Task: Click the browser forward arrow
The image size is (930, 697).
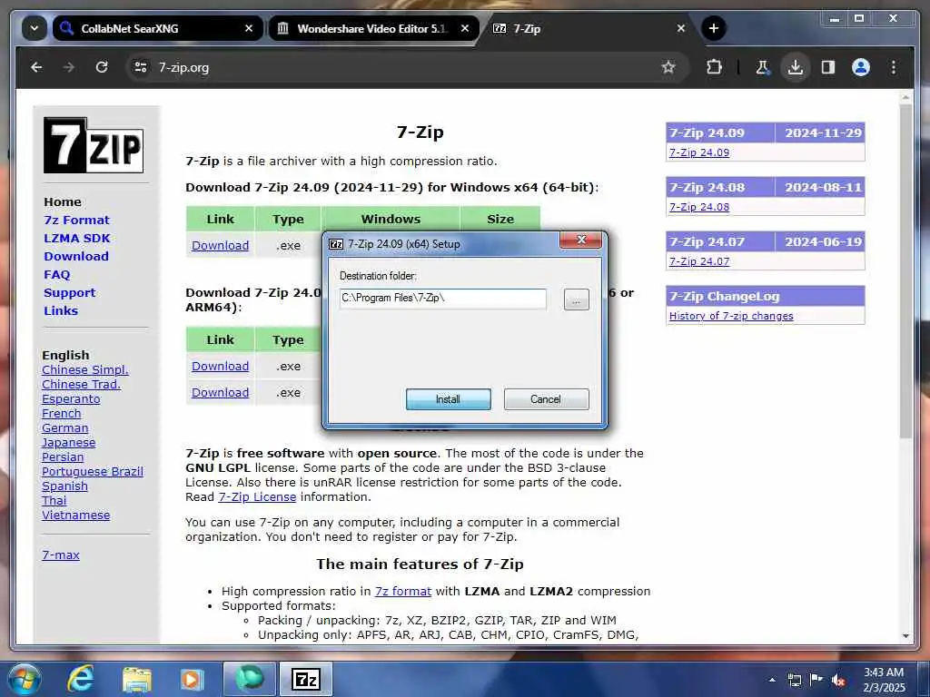Action: 69,67
